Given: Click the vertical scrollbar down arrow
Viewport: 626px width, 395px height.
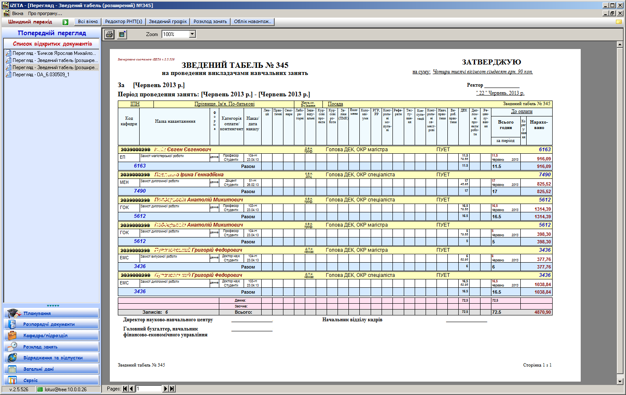Looking at the screenshot, I should [620, 381].
